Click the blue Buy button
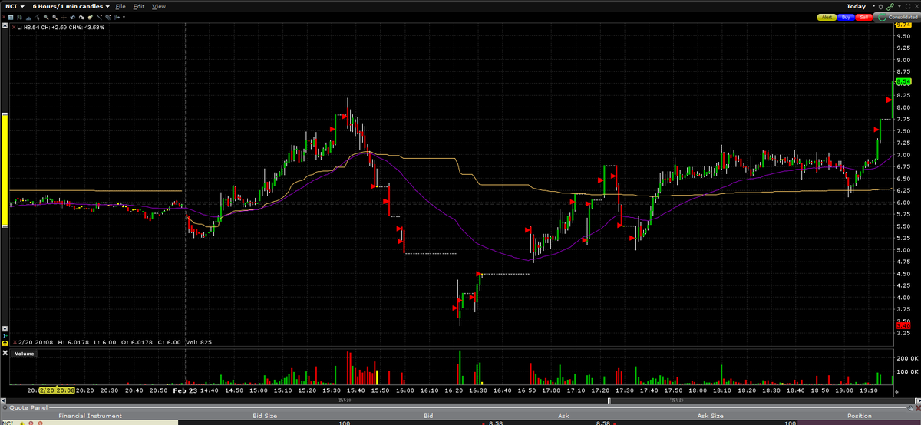 (846, 17)
